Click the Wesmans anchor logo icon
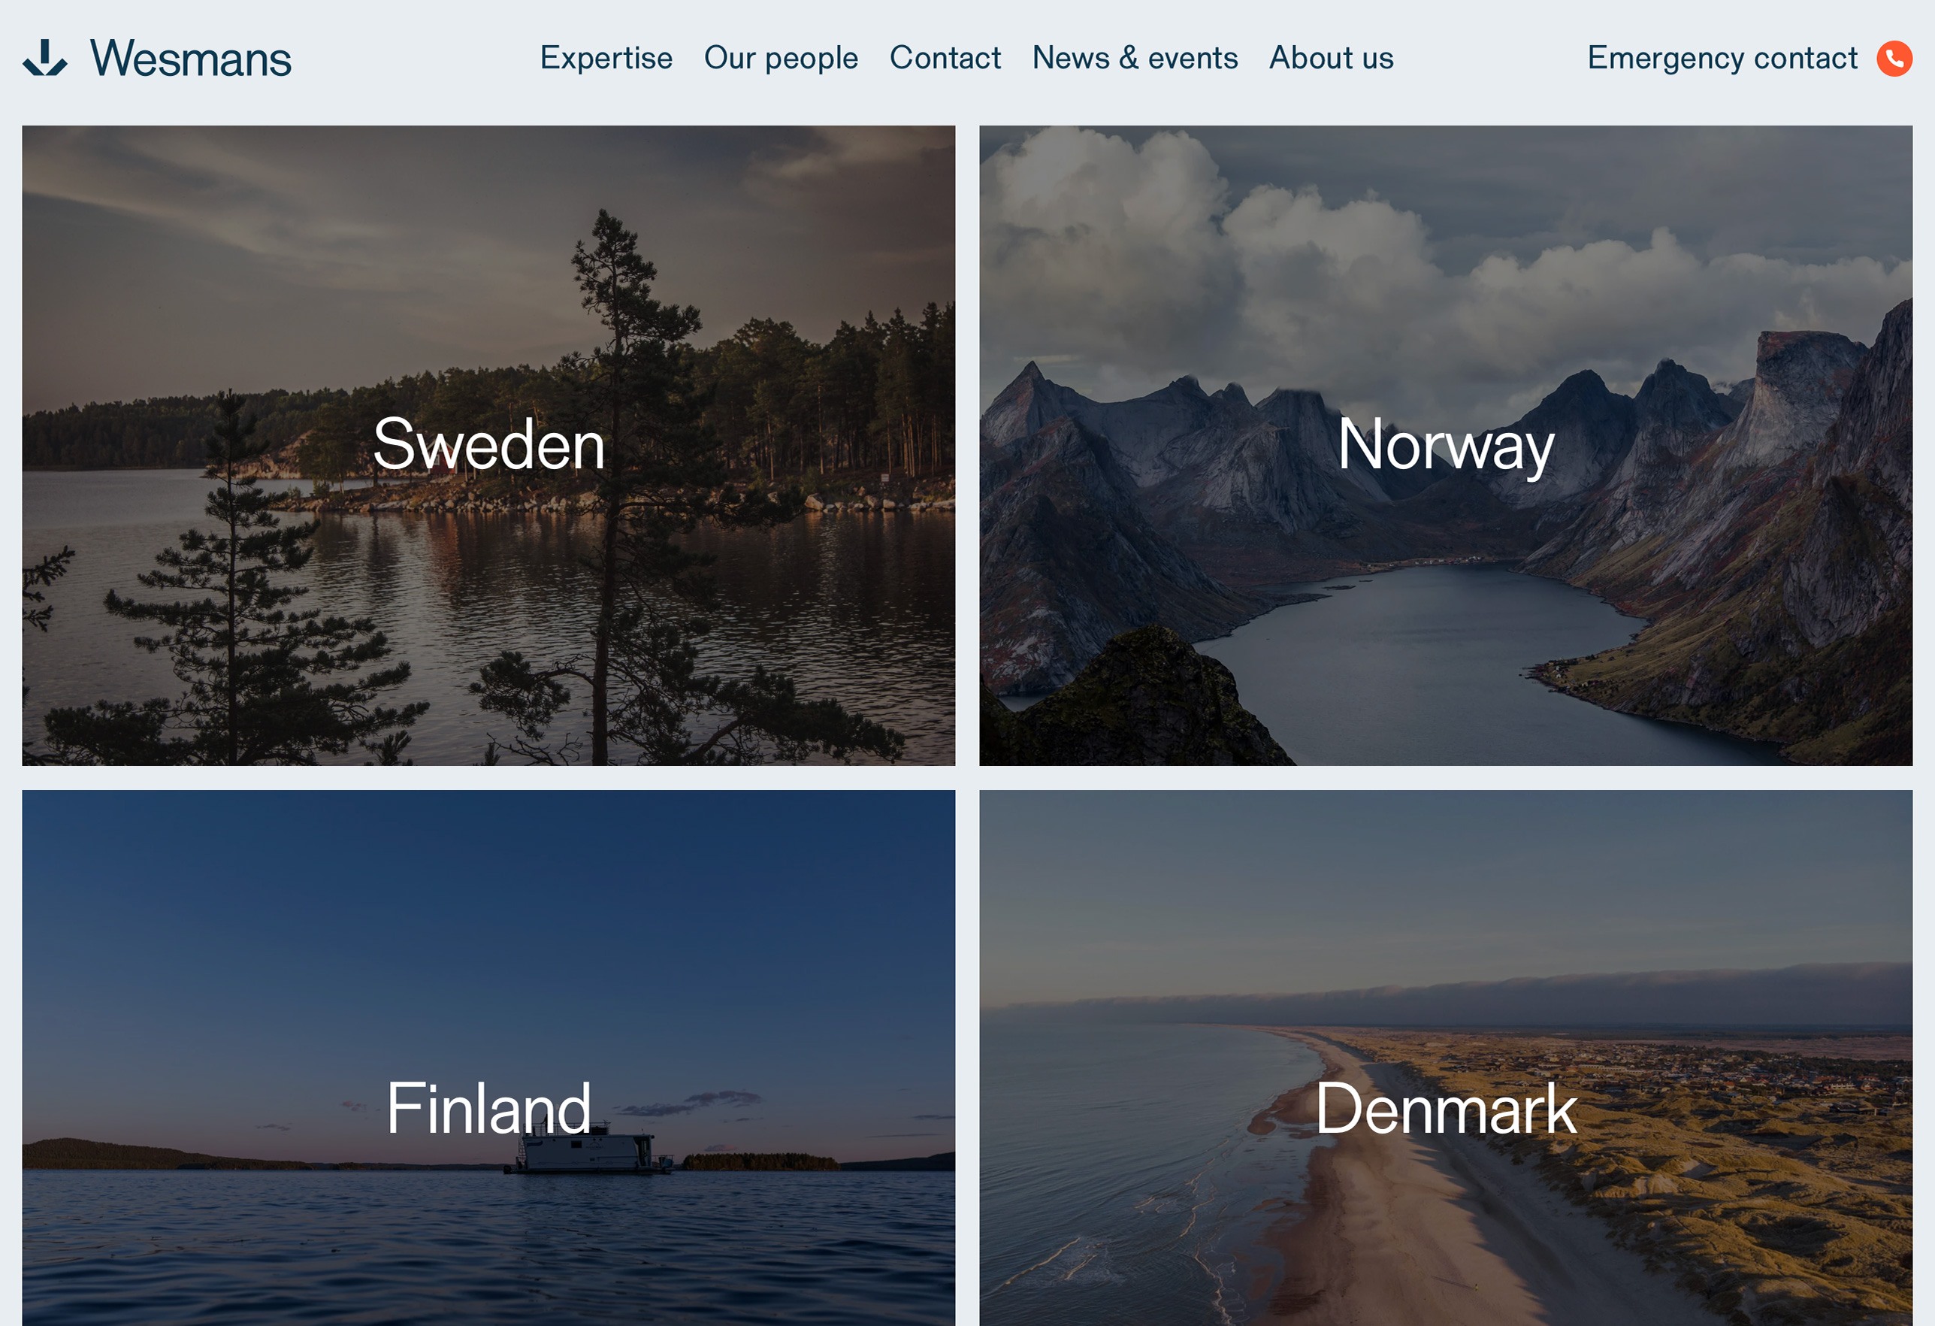The height and width of the screenshot is (1326, 1935). coord(45,59)
